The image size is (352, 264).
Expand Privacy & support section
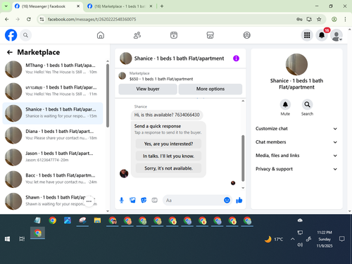pos(296,169)
